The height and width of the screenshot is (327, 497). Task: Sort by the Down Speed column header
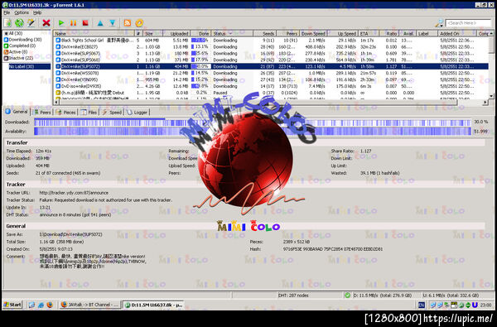coord(313,33)
